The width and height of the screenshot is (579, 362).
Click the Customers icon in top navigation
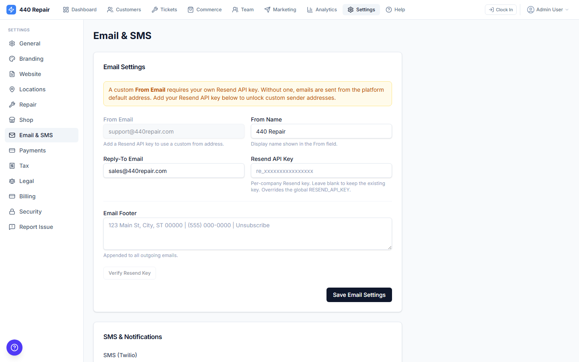coord(110,9)
